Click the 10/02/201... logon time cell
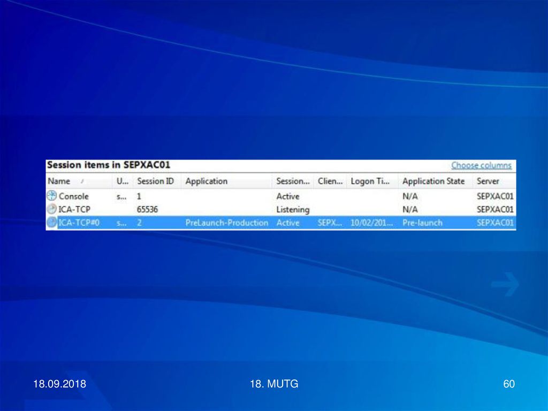 tap(372, 223)
